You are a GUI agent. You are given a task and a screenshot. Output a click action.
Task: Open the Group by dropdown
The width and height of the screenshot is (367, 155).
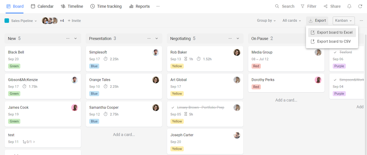[266, 21]
